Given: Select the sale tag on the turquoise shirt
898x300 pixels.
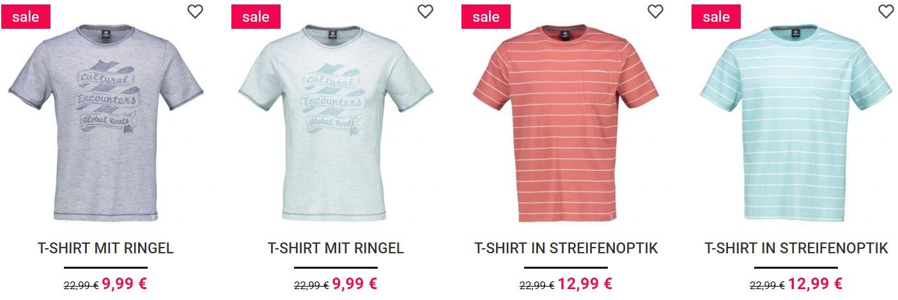Looking at the screenshot, I should [x=716, y=17].
